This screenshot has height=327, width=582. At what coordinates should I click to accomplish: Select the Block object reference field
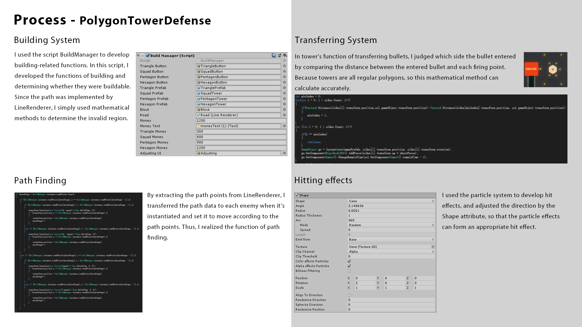238,110
